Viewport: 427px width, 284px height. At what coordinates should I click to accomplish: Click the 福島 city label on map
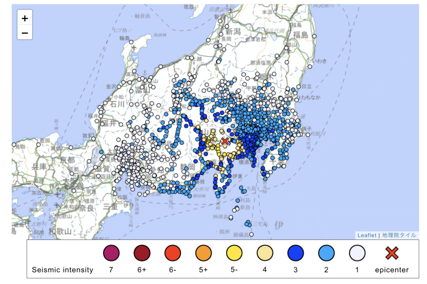(x=300, y=35)
